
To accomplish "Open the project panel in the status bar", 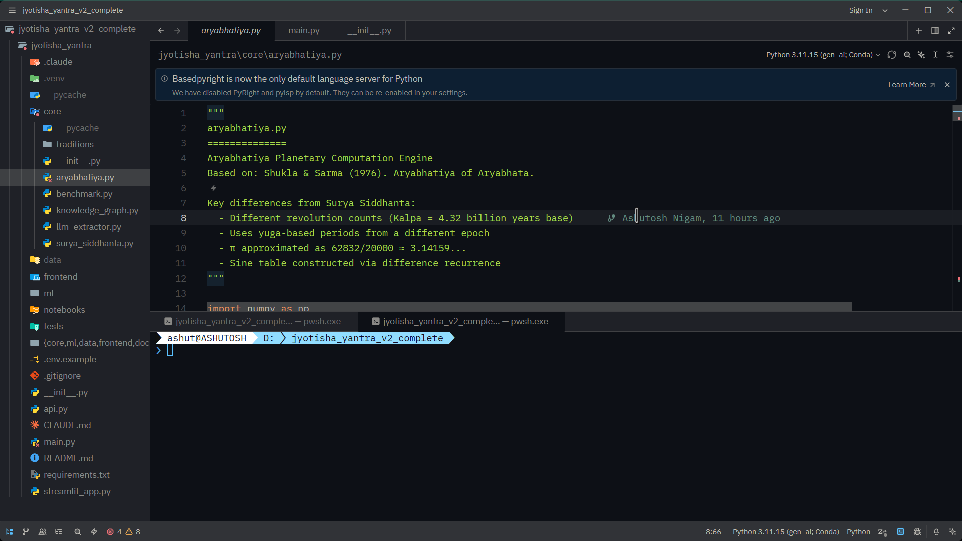I will [9, 532].
